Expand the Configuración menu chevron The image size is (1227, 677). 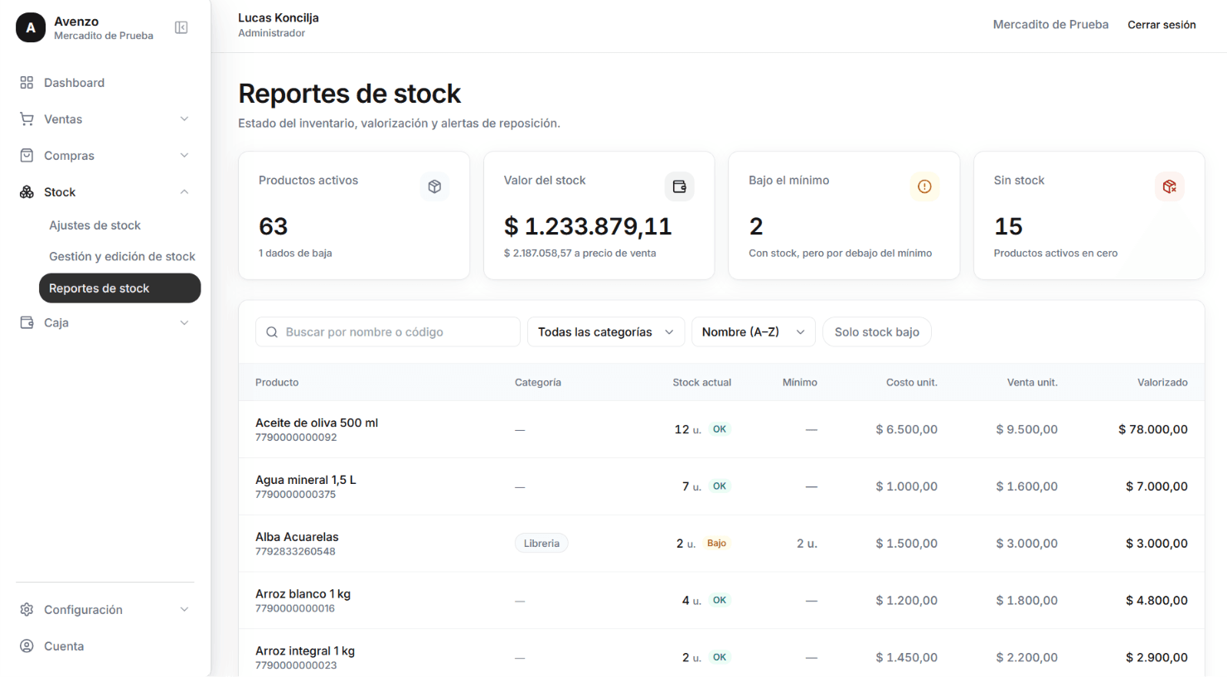pos(184,610)
